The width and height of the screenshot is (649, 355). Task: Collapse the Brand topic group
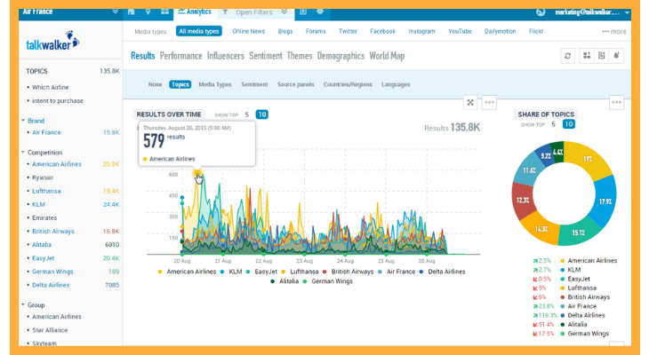[x=23, y=121]
